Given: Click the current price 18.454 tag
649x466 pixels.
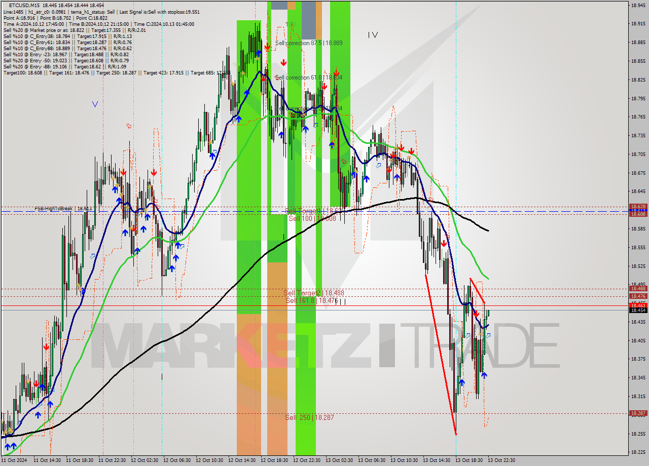Looking at the screenshot, I should coord(638,310).
